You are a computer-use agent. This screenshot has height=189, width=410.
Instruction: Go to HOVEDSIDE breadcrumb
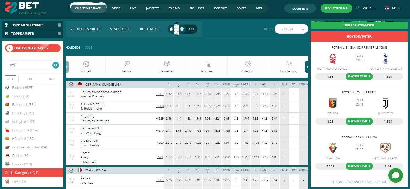(73, 48)
